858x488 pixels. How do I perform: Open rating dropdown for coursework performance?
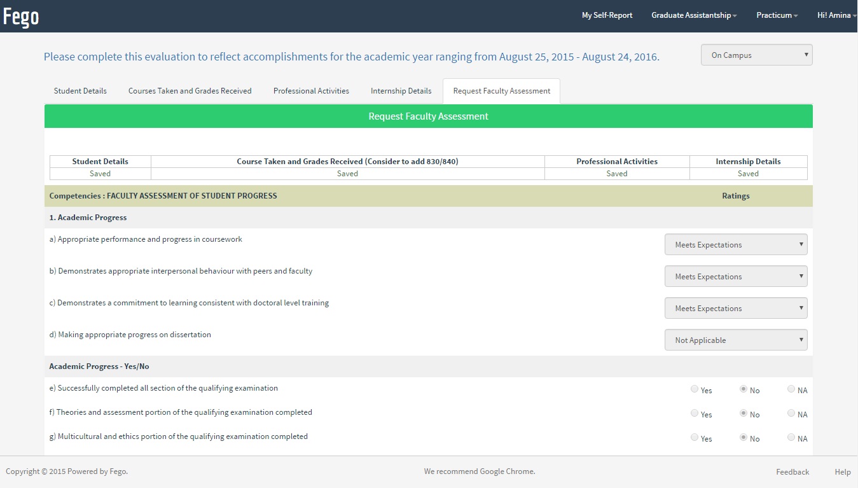[735, 245]
